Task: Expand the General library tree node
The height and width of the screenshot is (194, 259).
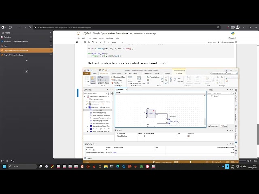Action: pyautogui.click(x=86, y=99)
